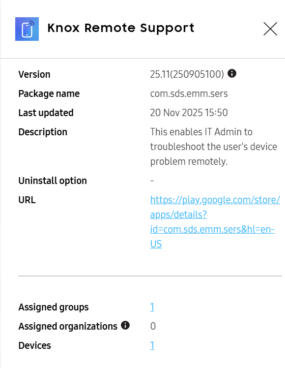
Task: Click the Assigned groups label
Action: pyautogui.click(x=54, y=307)
